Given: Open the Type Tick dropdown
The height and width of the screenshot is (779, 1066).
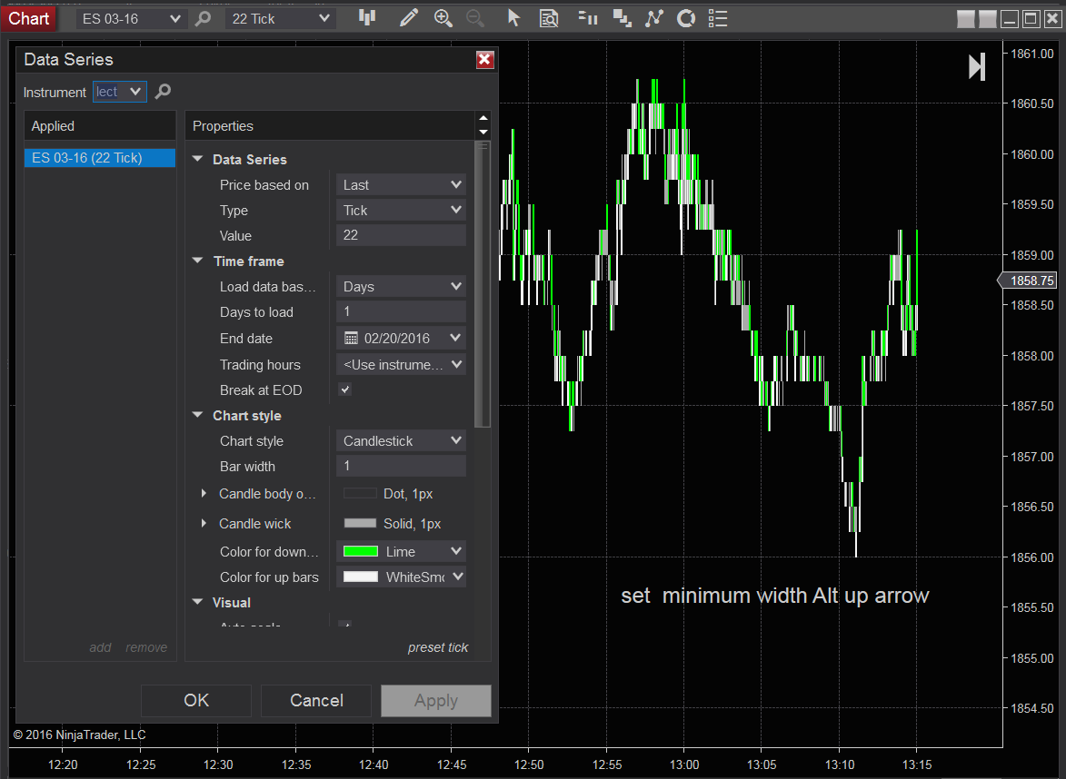Looking at the screenshot, I should click(401, 211).
